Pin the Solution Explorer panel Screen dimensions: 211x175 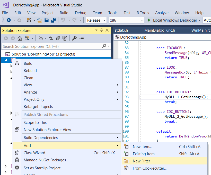click(102, 30)
